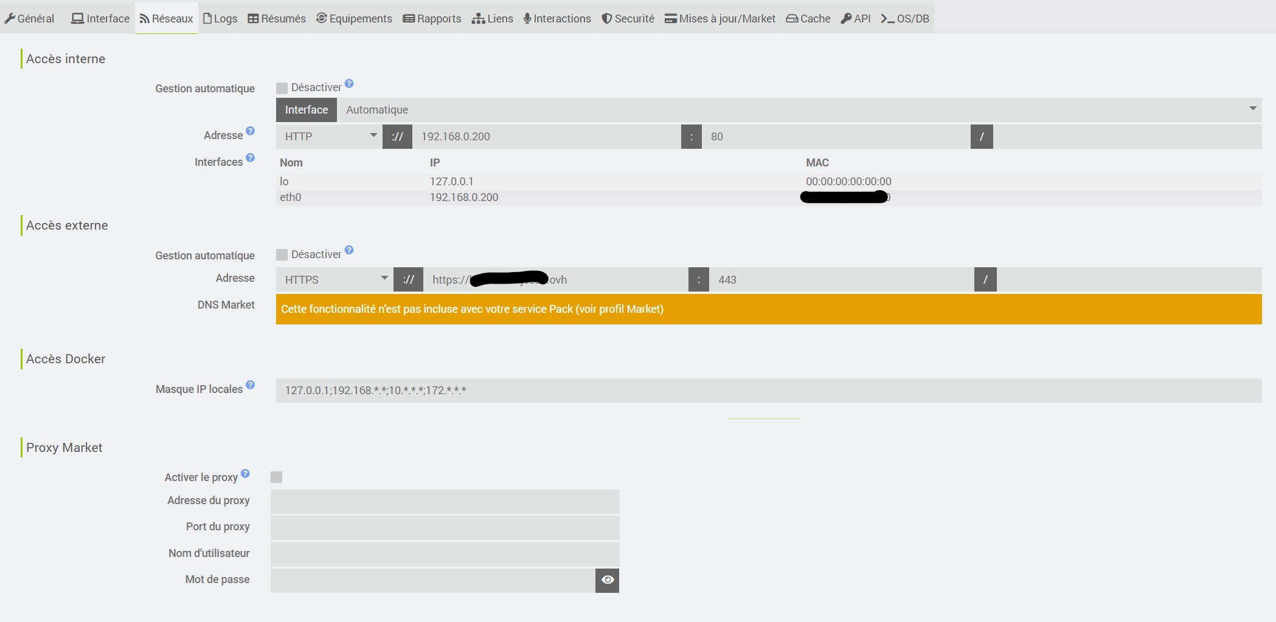Click help icon beside internal Désactiver
This screenshot has height=622, width=1276.
click(349, 84)
